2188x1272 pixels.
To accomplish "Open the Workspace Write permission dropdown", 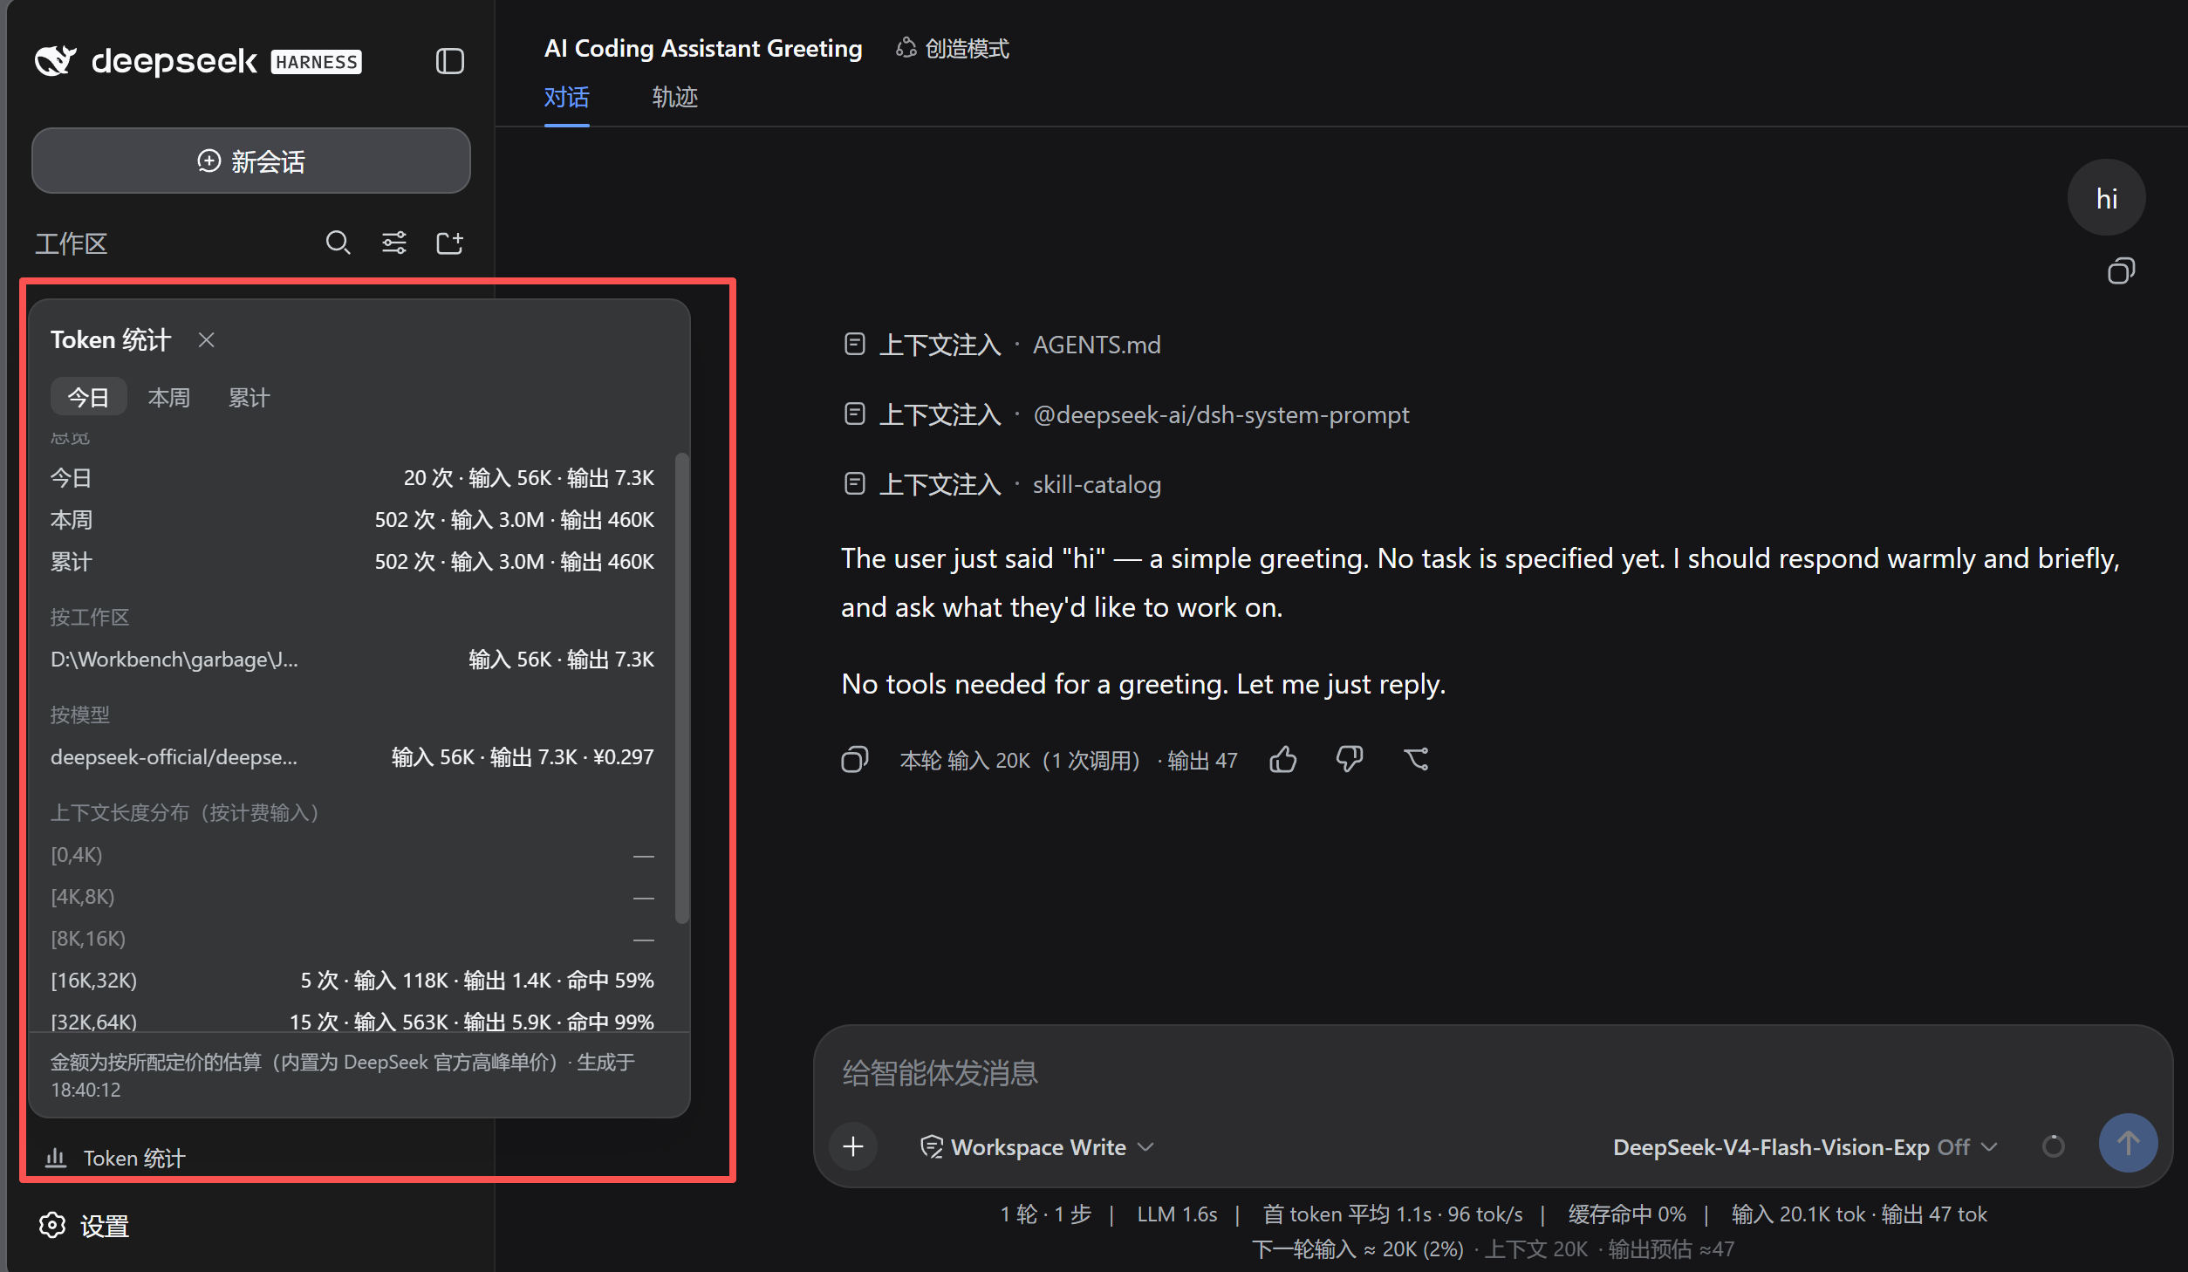I will click(x=1037, y=1147).
